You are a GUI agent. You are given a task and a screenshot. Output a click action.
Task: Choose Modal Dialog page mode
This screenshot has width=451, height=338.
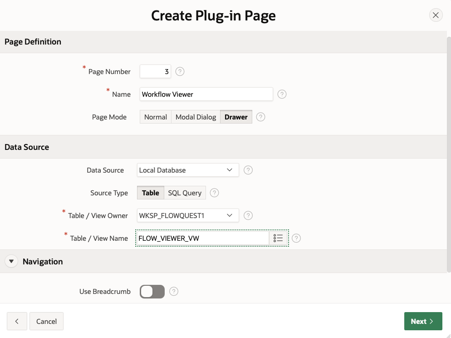[196, 117]
